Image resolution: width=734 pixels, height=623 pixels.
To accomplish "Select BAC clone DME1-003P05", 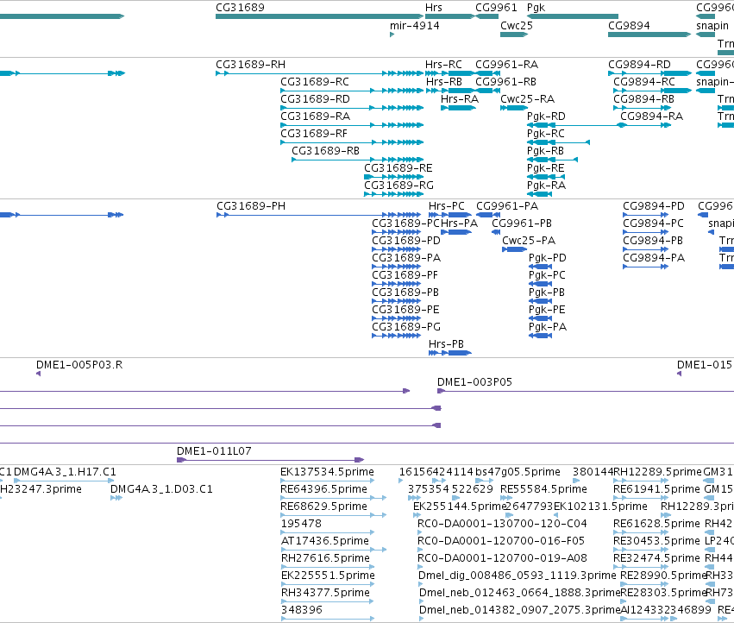I will 474,382.
